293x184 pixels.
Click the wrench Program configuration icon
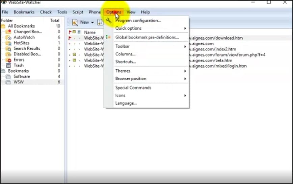point(109,20)
